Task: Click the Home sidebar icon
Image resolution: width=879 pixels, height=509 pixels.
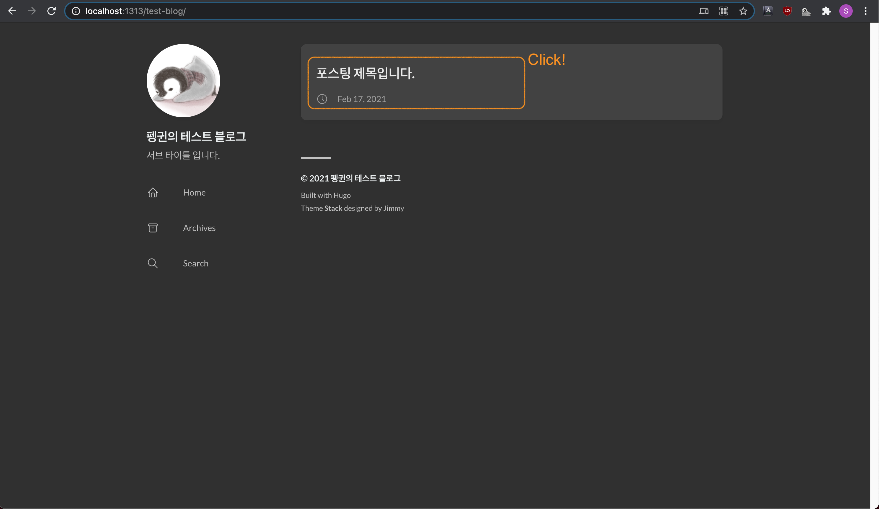Action: click(x=153, y=192)
